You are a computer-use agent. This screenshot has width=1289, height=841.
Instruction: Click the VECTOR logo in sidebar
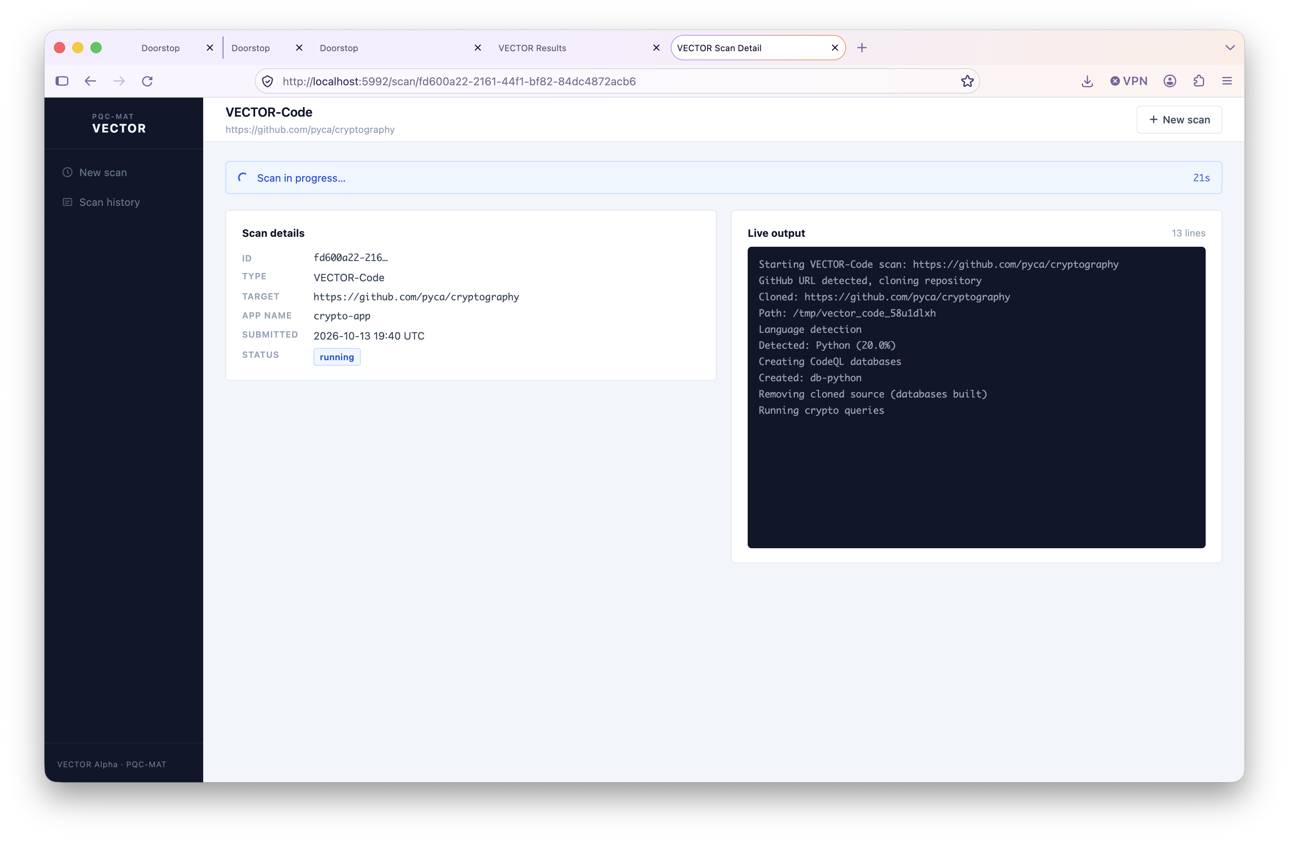click(x=119, y=124)
